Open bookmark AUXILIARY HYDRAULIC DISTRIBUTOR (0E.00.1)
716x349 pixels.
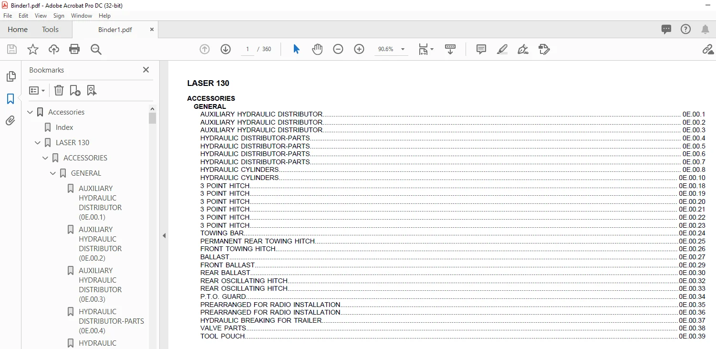point(100,203)
